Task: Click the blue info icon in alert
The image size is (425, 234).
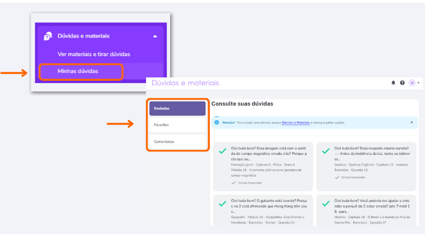Action: click(217, 122)
